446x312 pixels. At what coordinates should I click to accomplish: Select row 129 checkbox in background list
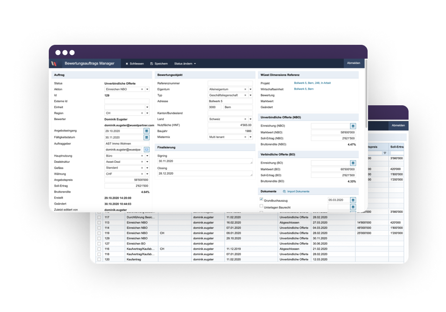coord(99,238)
